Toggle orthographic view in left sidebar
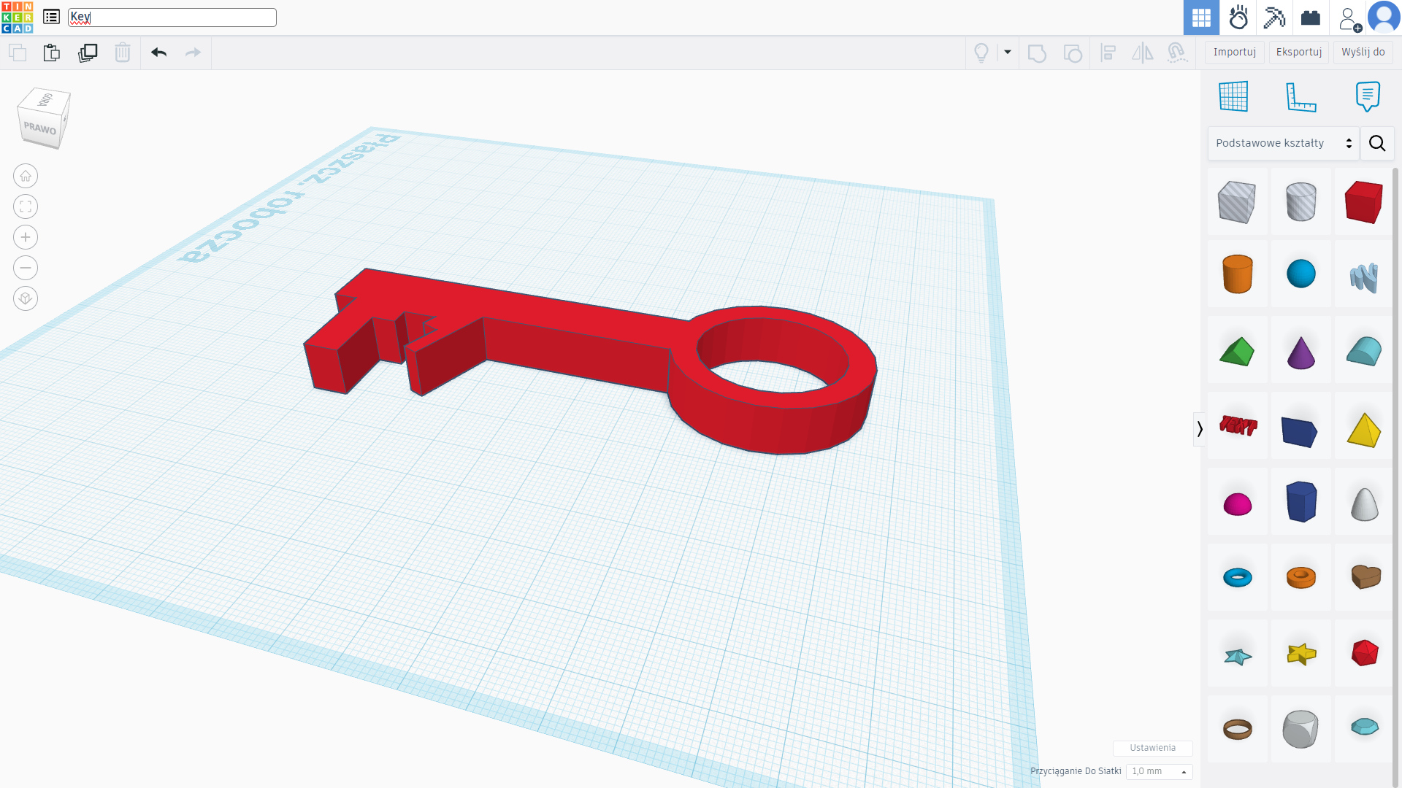1402x788 pixels. click(x=25, y=298)
